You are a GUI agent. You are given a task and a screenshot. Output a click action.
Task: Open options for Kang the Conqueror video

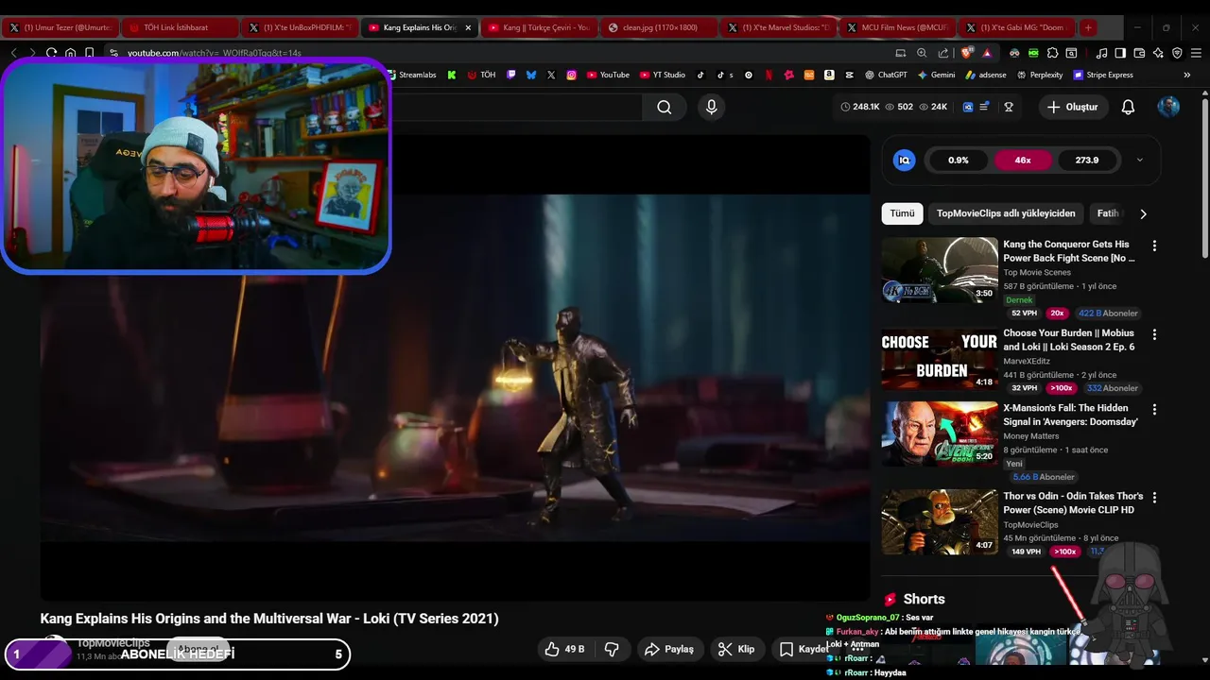click(1154, 246)
